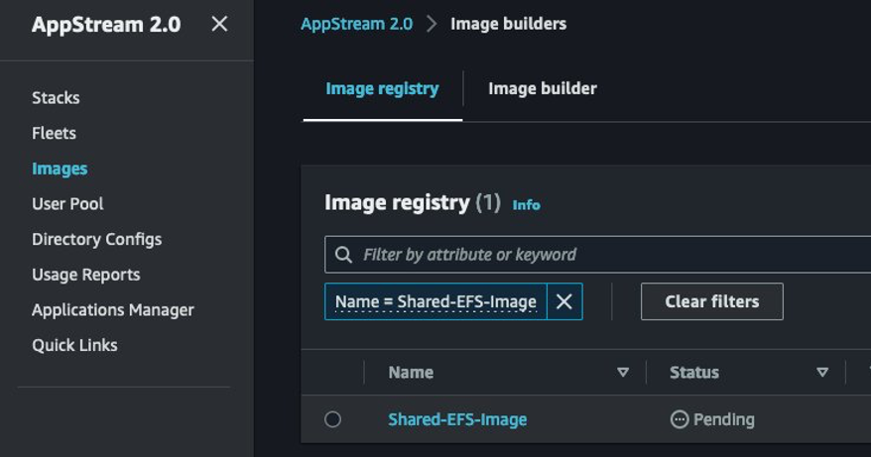Open the Shared-EFS-Image image link

click(457, 419)
